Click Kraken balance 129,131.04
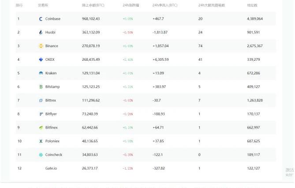The height and width of the screenshot is (188, 295). point(91,73)
